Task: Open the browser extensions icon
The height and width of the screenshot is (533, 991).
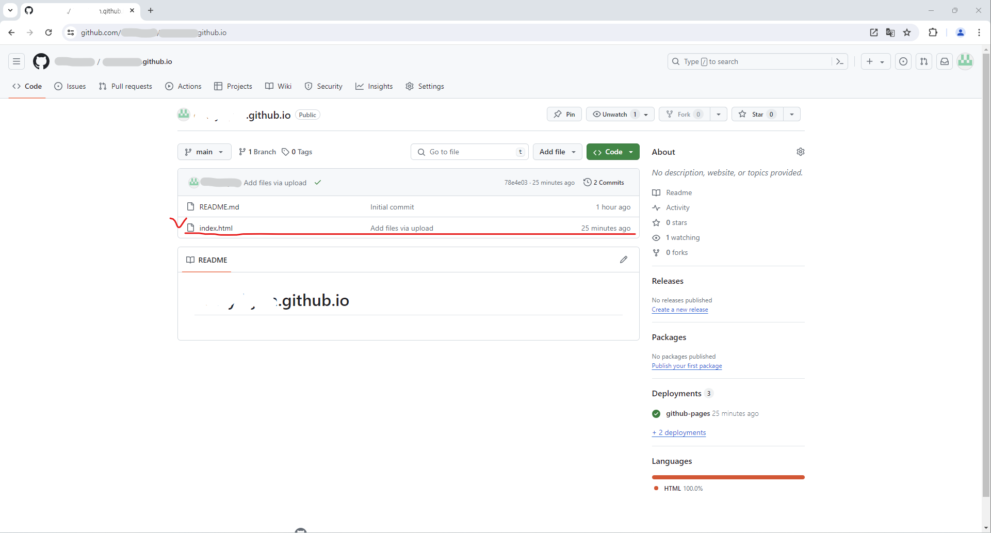Action: [933, 33]
